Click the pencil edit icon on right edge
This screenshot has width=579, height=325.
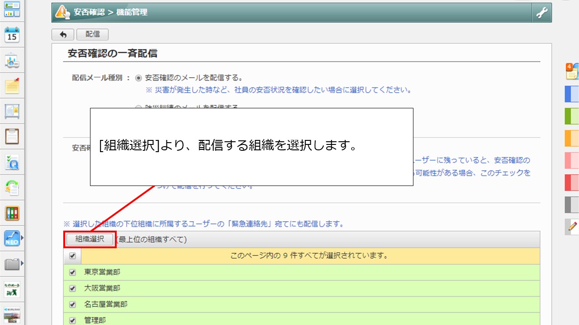(573, 225)
